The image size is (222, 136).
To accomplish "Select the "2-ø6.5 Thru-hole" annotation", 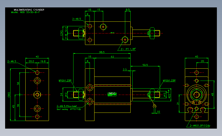I will [x=67, y=106].
